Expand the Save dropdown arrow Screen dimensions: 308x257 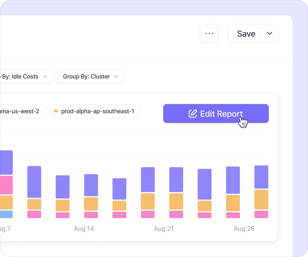pos(269,34)
